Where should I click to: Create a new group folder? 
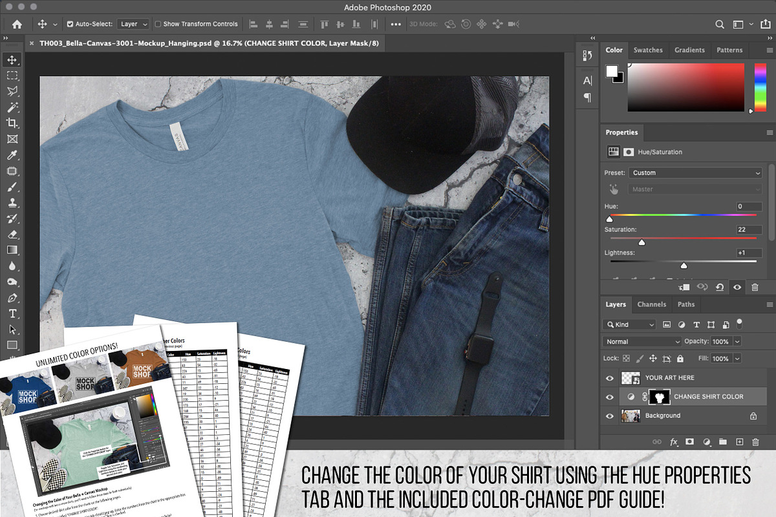(723, 442)
